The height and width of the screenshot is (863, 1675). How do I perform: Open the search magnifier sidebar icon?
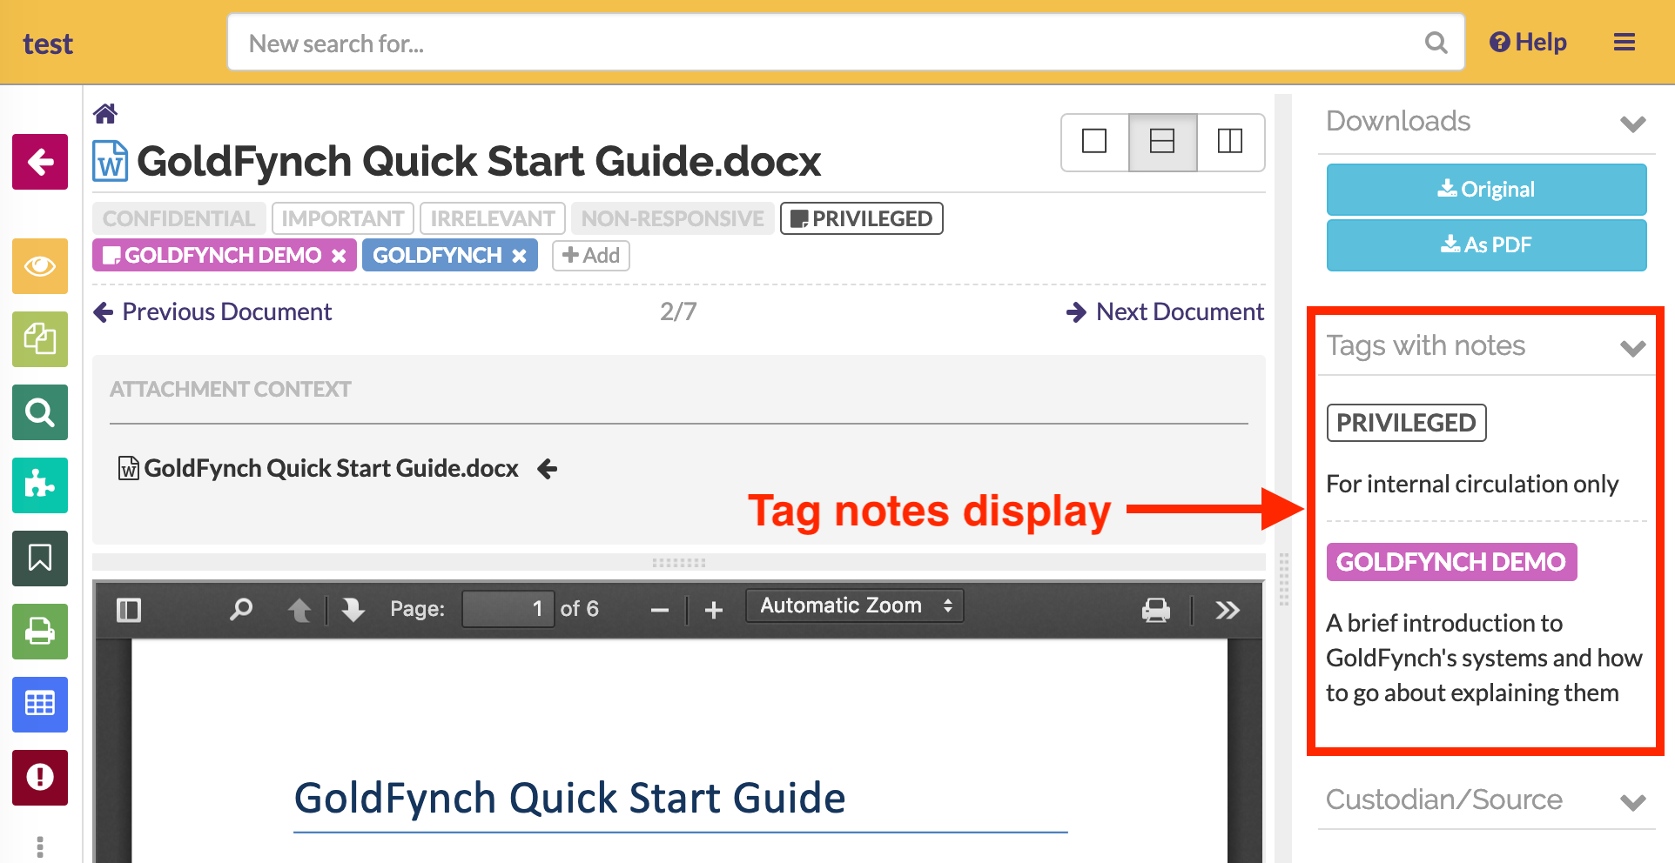40,412
